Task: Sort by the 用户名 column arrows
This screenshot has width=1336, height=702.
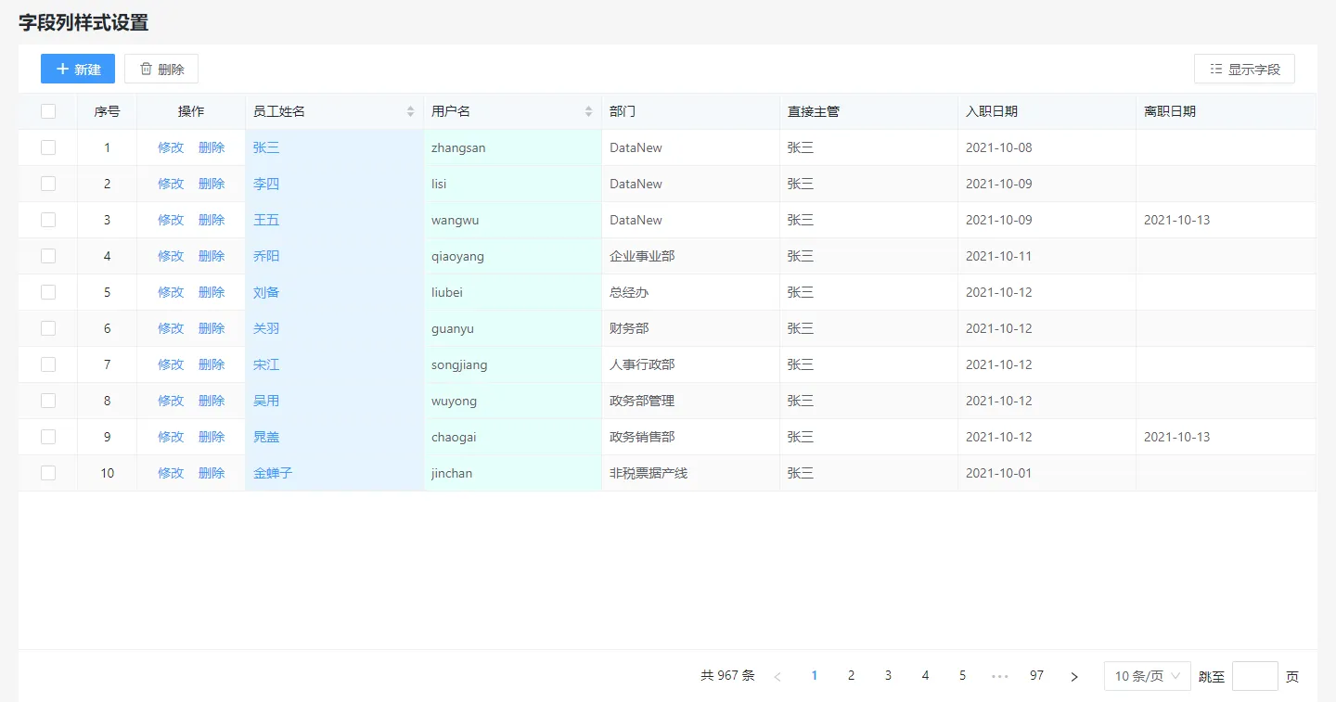Action: pyautogui.click(x=588, y=111)
